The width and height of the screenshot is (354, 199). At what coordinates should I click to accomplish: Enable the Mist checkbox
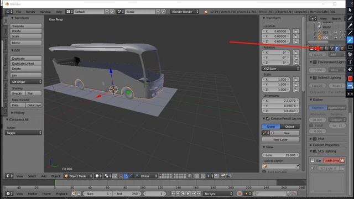[315, 139]
